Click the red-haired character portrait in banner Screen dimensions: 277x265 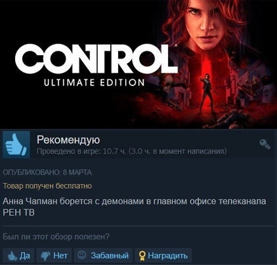[x=203, y=24]
